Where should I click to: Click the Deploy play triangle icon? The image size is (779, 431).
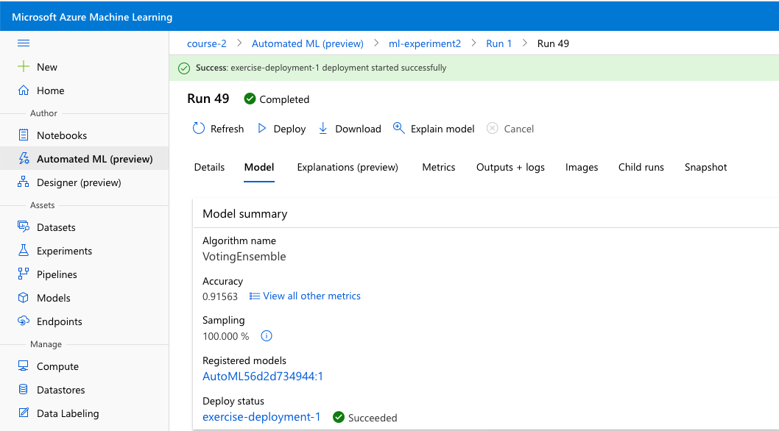(262, 128)
